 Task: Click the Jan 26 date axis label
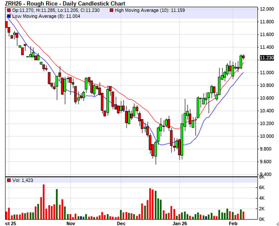179,224
